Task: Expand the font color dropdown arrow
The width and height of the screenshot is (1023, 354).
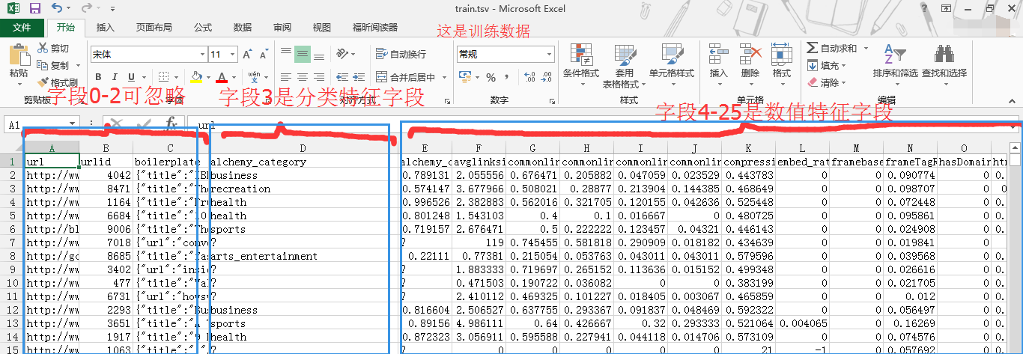Action: [x=232, y=77]
